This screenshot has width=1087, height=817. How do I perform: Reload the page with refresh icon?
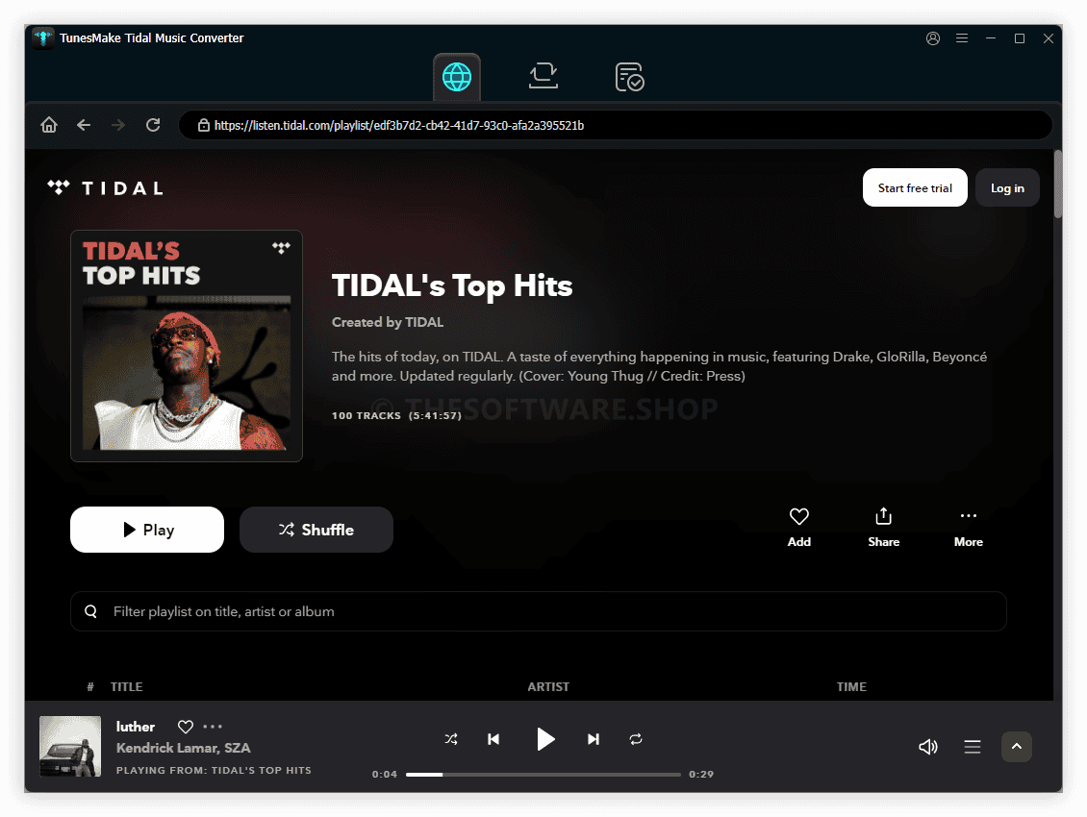click(x=153, y=125)
